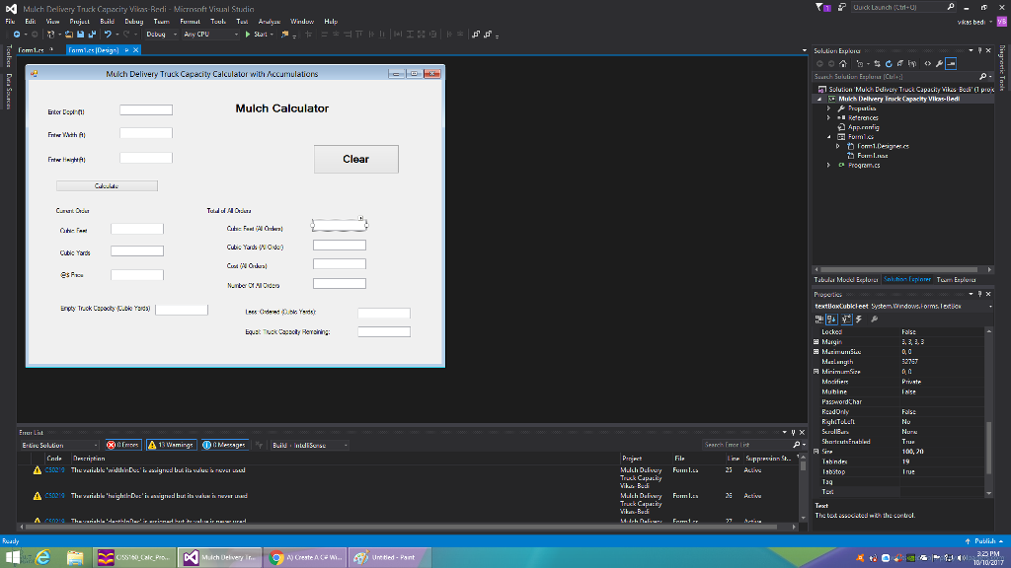This screenshot has height=568, width=1011.
Task: Toggle the 0 Errors filter
Action: tap(123, 445)
